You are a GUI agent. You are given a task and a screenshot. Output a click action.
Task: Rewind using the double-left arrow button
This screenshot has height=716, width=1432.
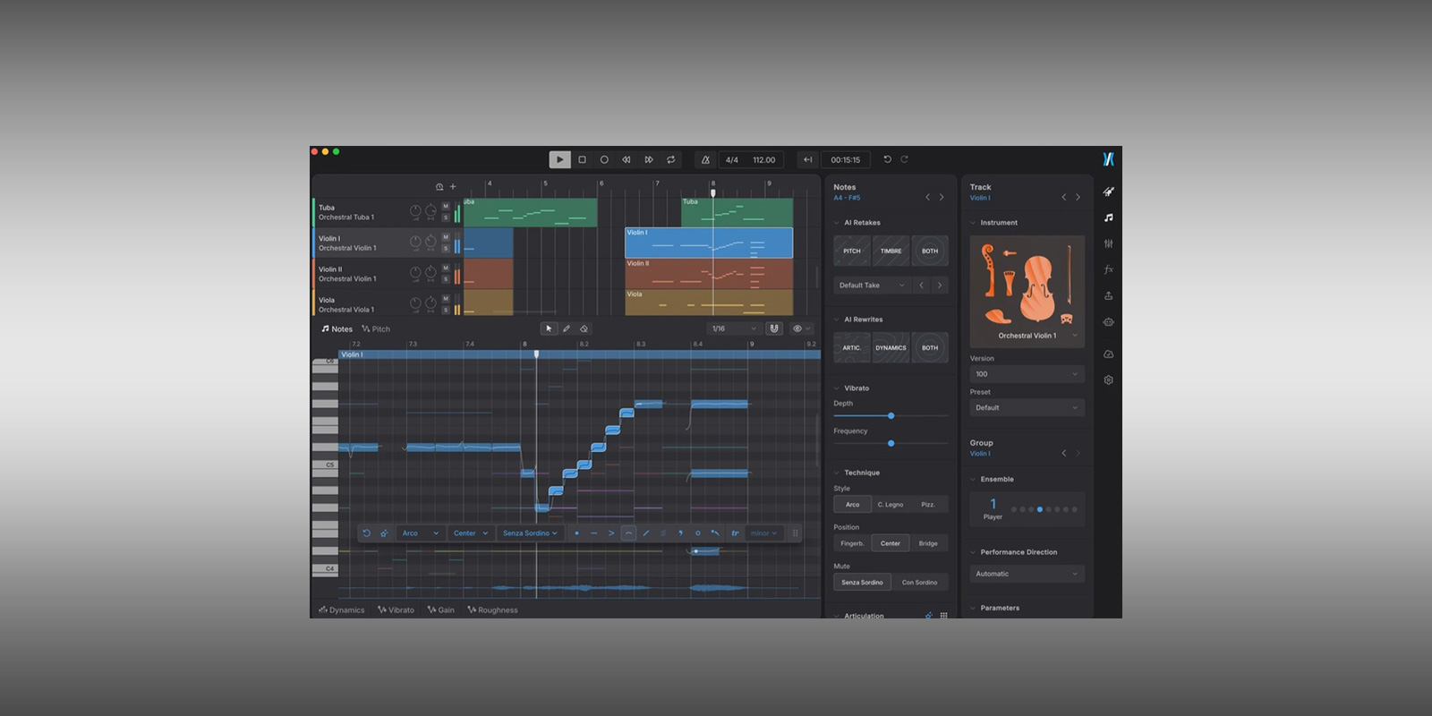click(x=626, y=159)
